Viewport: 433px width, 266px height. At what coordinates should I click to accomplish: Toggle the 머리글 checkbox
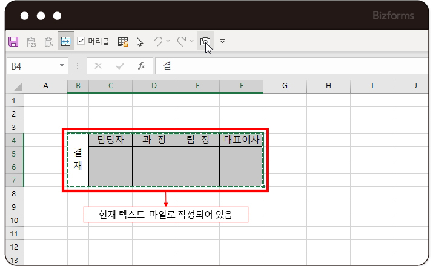coord(81,41)
